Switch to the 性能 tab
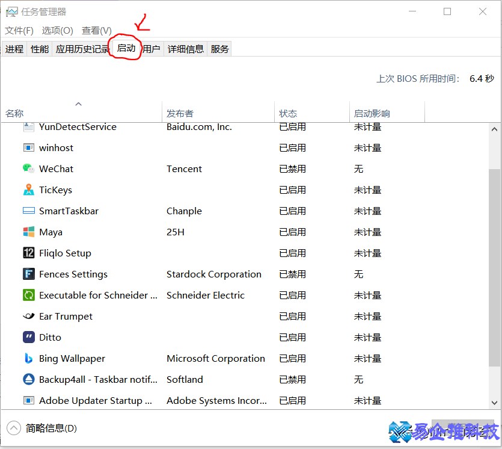 40,49
